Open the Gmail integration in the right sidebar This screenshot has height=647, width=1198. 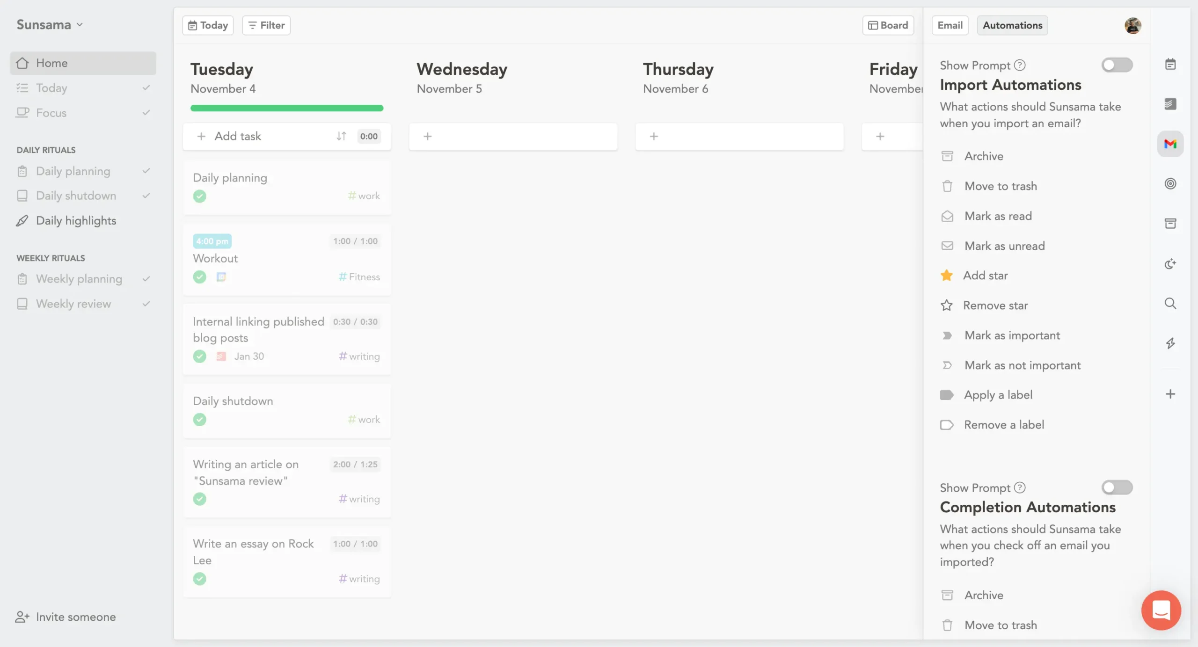(1170, 144)
